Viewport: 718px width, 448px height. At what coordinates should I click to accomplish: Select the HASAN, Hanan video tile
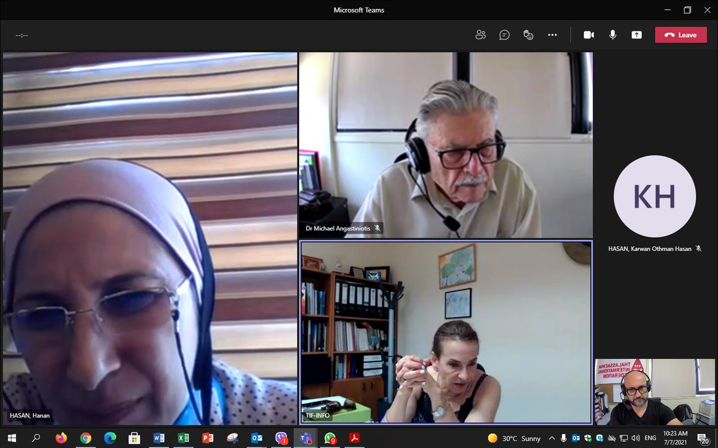[150, 238]
